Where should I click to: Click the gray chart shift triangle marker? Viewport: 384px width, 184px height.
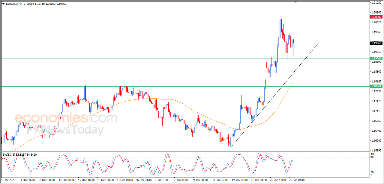[296, 2]
